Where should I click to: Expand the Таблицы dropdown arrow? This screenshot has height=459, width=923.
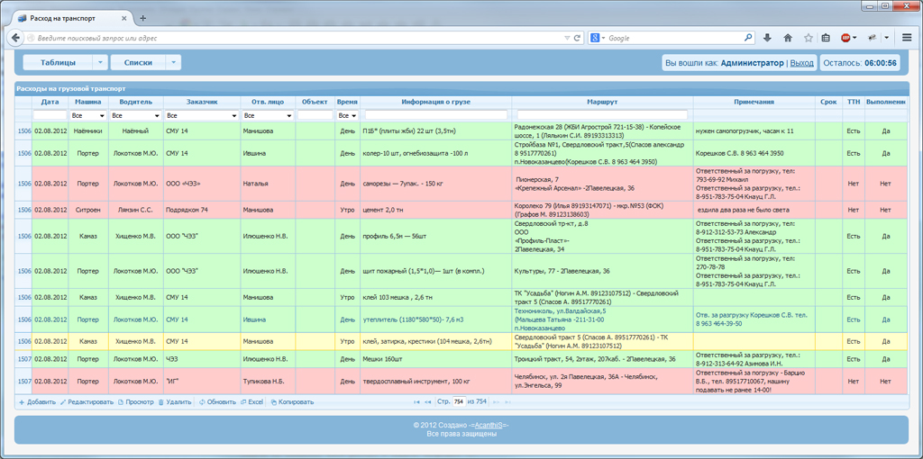click(100, 62)
